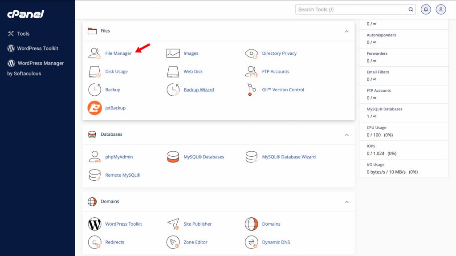The height and width of the screenshot is (256, 456).
Task: Click the MySQL® Databases link
Action: tap(204, 157)
